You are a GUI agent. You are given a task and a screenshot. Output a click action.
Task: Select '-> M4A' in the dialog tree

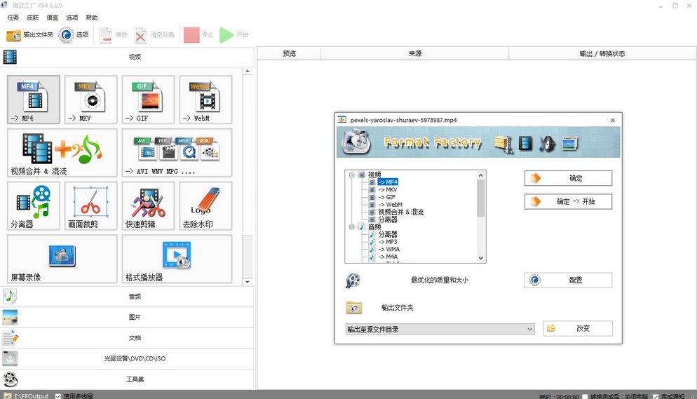[x=388, y=257]
